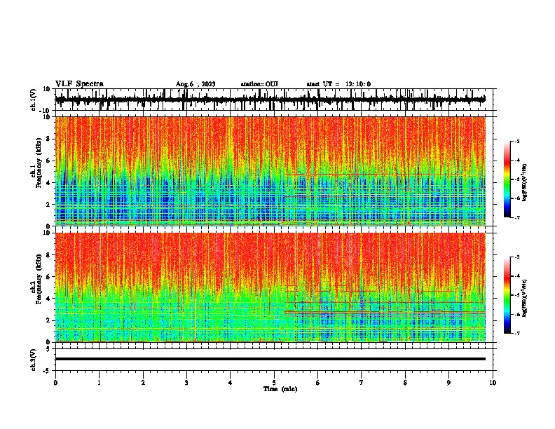
Task: Click the log(PSD) label beside ch.2 colorbar
Action: (525, 299)
